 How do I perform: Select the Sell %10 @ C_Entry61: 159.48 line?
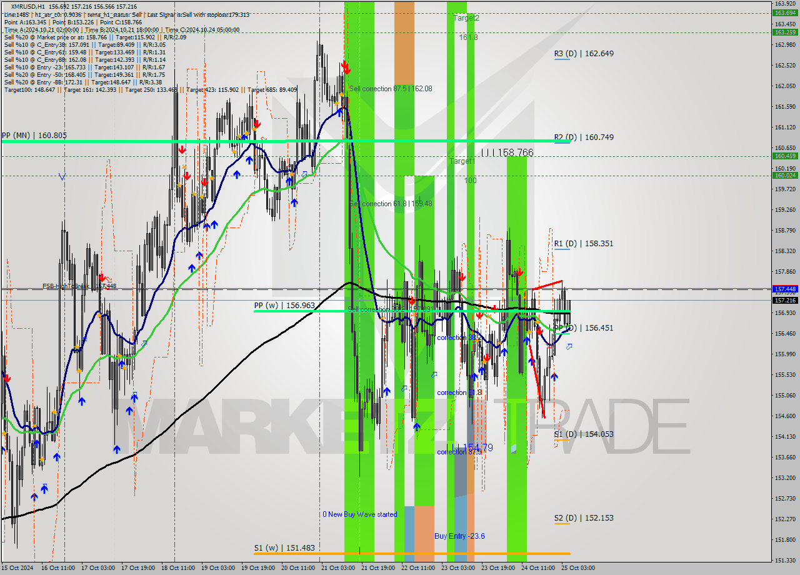[x=84, y=52]
